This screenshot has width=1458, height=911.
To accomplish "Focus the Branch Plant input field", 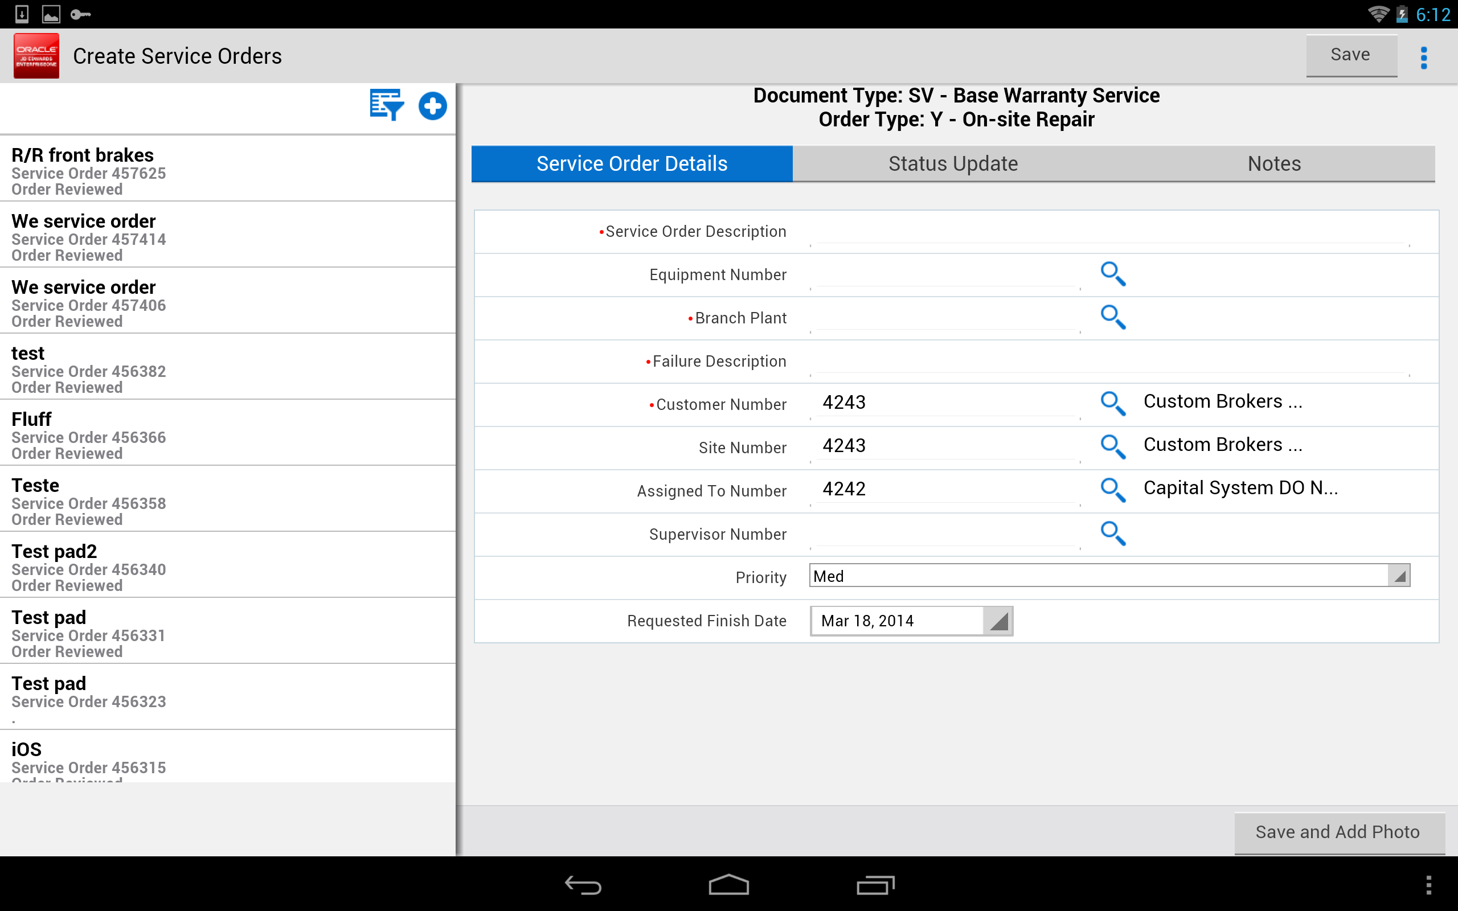I will [945, 318].
